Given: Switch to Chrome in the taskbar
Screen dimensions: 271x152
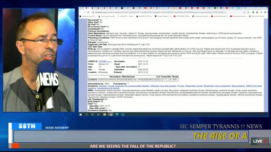Looking at the screenshot, I should pyautogui.click(x=111, y=114).
